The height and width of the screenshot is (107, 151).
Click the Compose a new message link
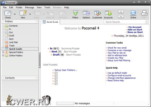[x=119, y=50]
